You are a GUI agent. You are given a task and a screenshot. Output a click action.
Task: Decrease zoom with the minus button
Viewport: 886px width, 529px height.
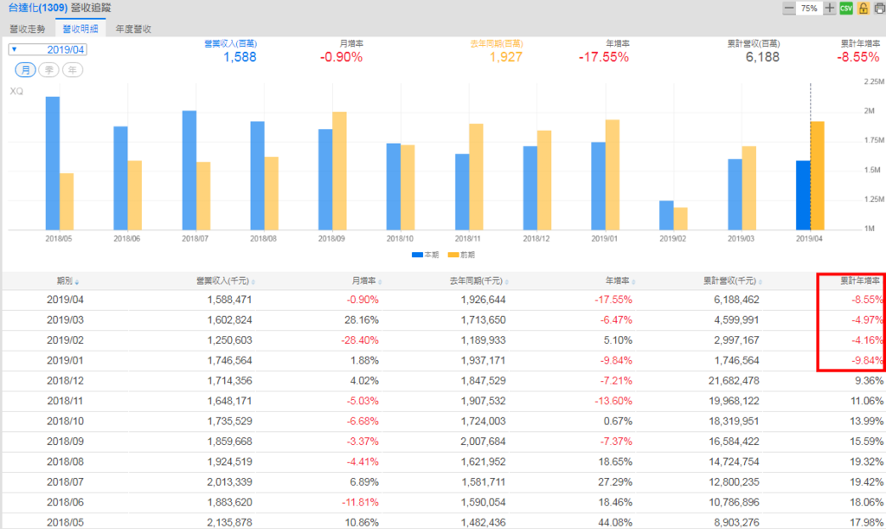[789, 8]
